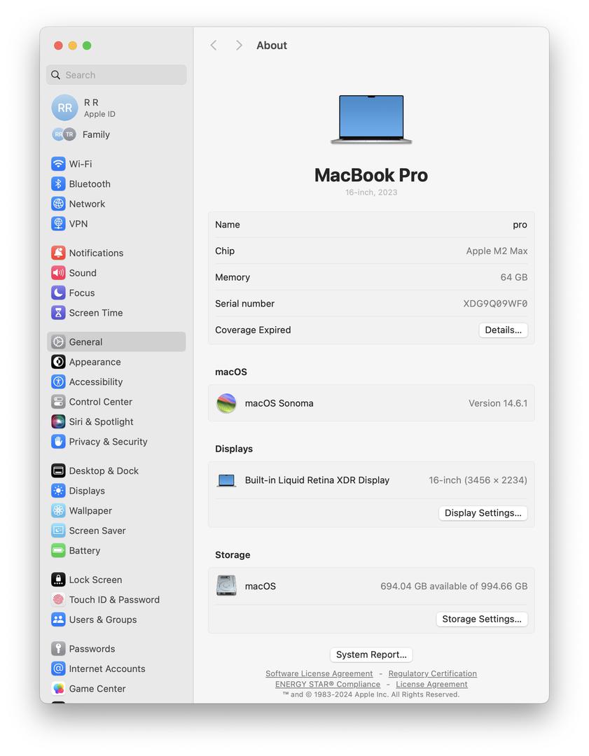Screen dimensions: 589x756
Task: Click '694.04 GB available of 994.66 GB'
Action: click(x=454, y=586)
